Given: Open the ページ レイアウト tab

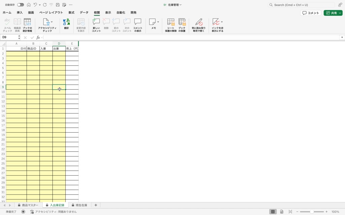Looking at the screenshot, I should 51,12.
